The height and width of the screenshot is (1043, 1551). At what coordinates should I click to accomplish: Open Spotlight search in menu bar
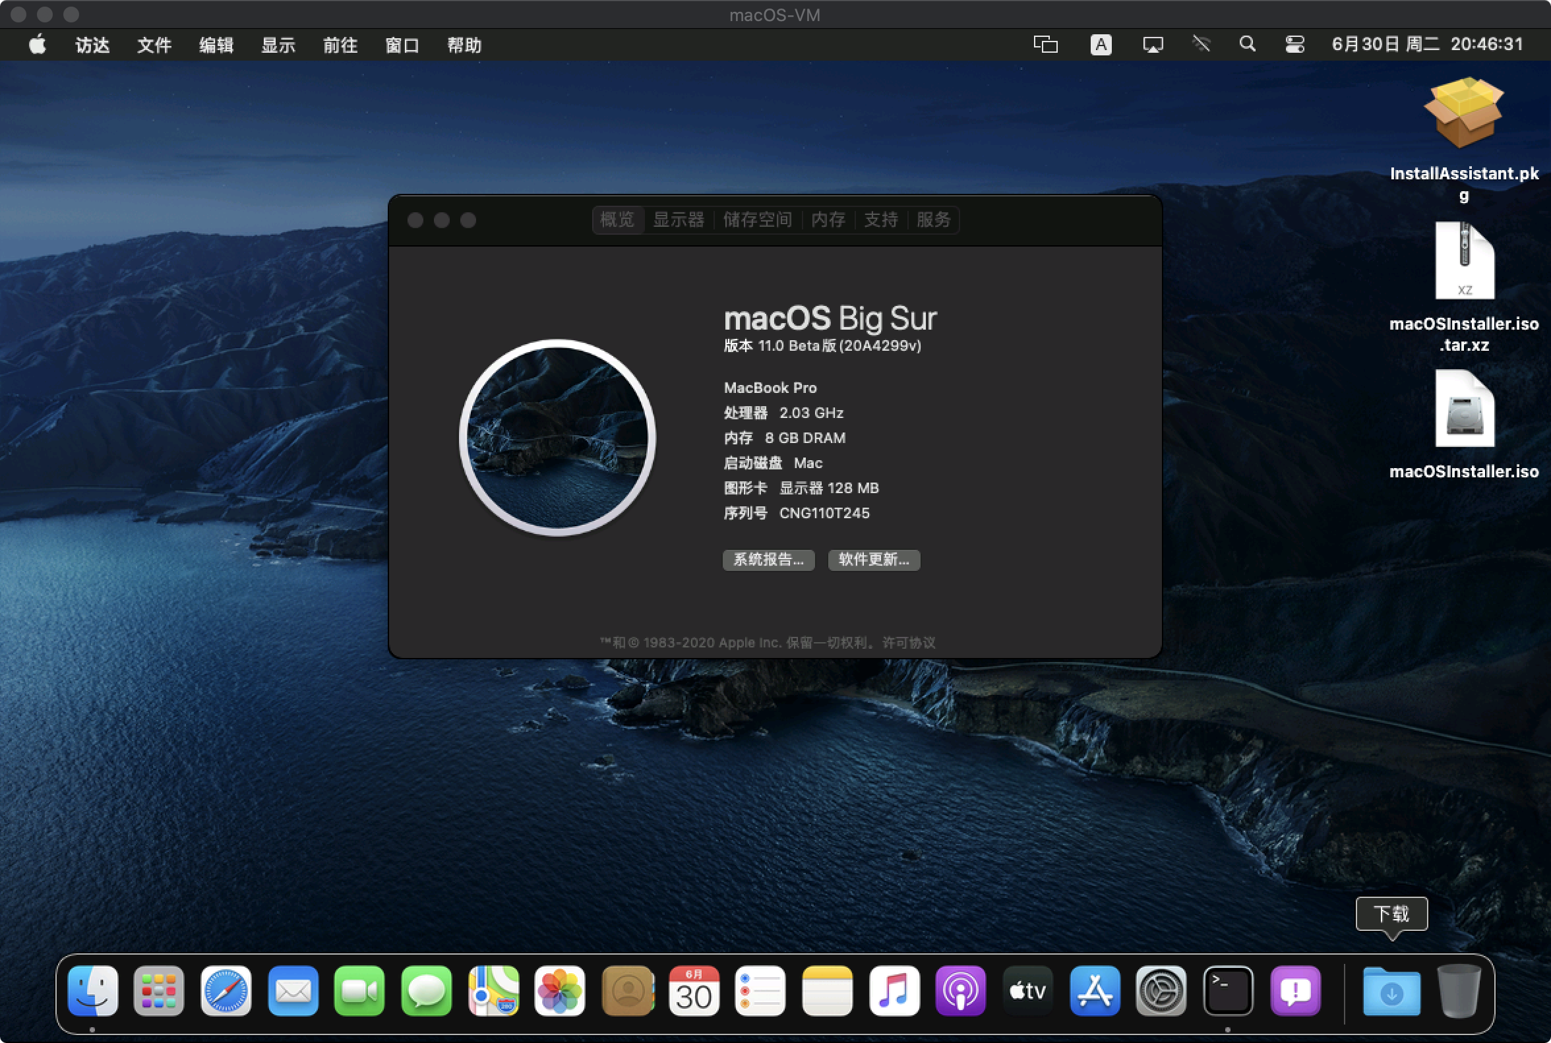[x=1248, y=45]
